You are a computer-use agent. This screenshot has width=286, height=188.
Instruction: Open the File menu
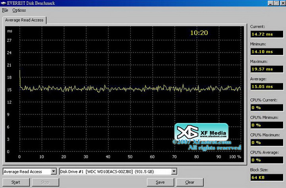[5, 10]
